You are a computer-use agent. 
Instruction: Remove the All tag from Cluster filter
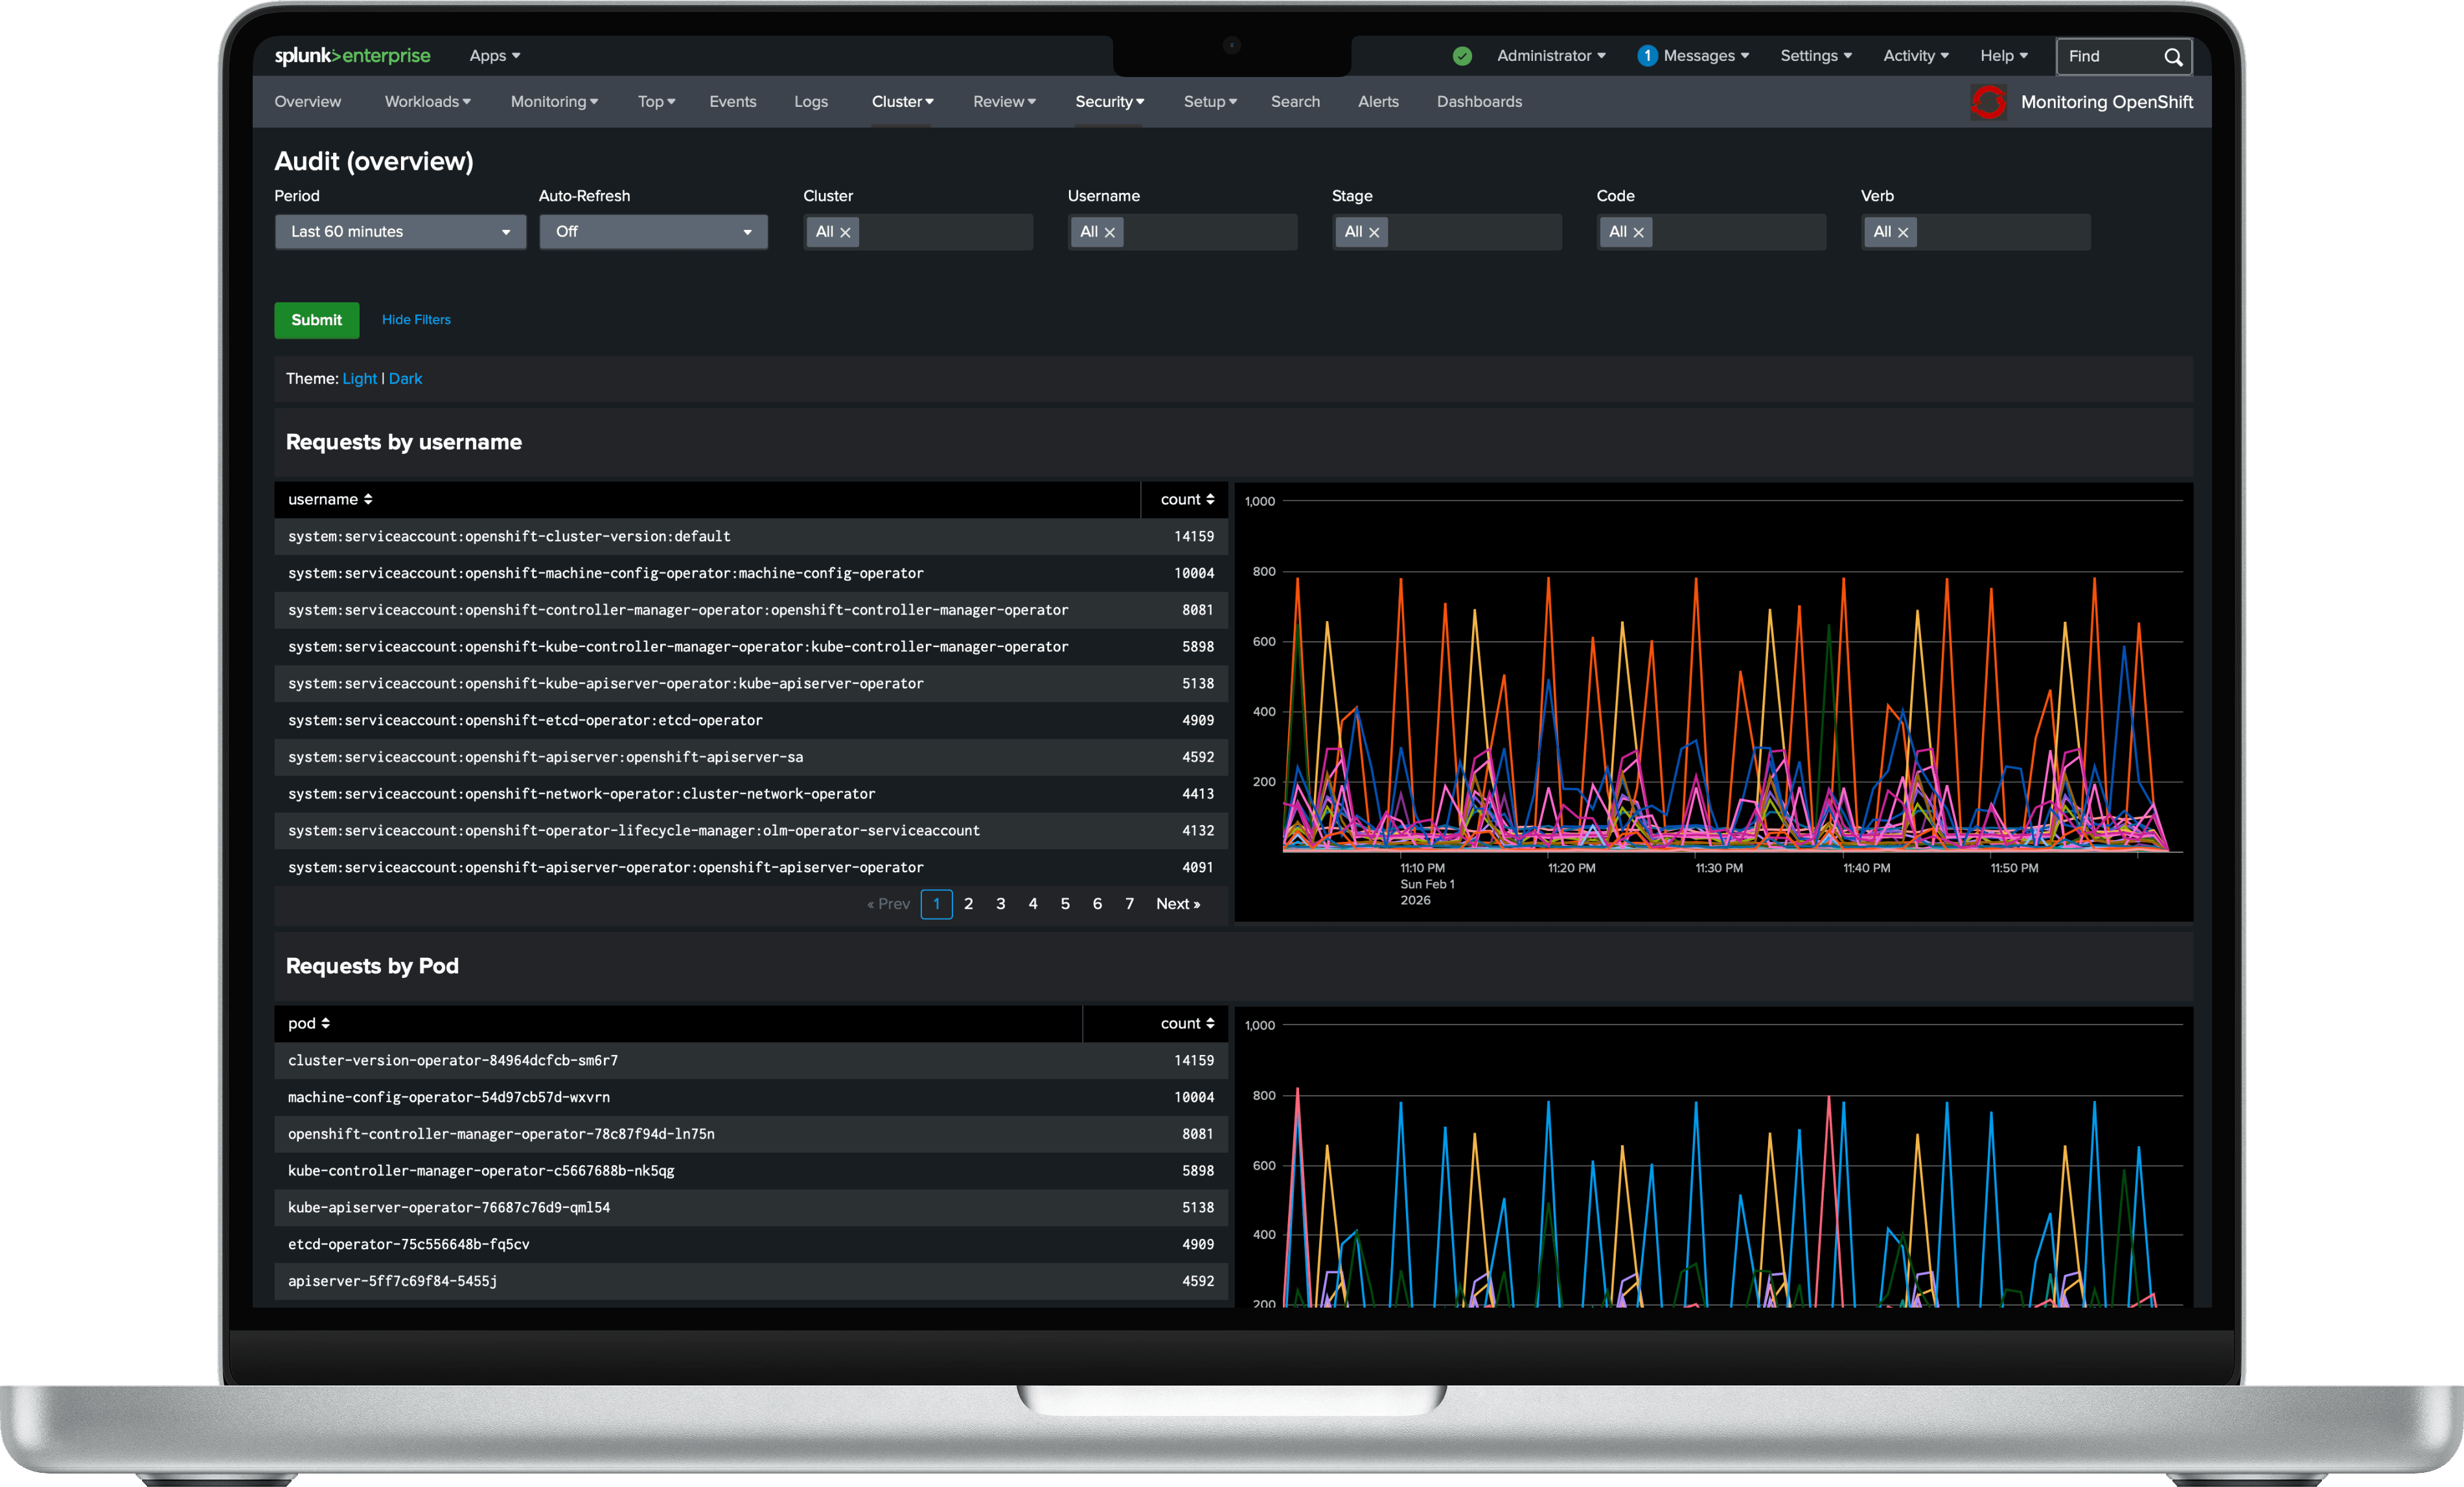pos(845,233)
